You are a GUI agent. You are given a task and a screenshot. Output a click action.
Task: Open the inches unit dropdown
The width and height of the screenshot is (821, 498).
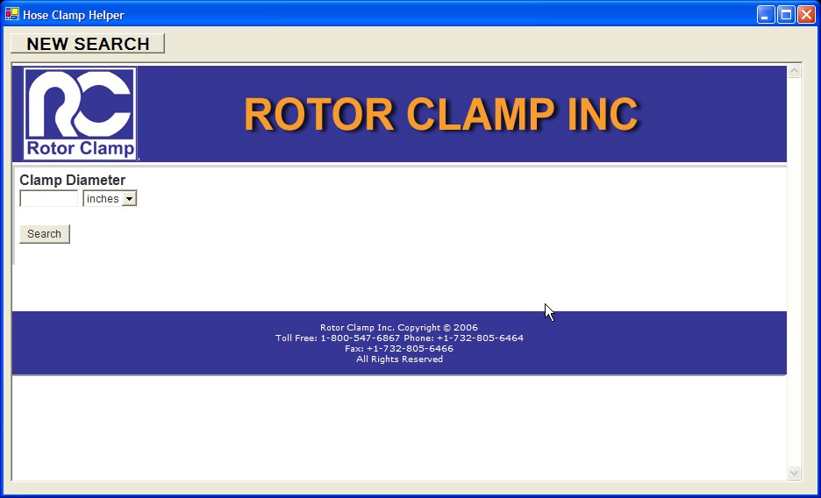(x=110, y=199)
